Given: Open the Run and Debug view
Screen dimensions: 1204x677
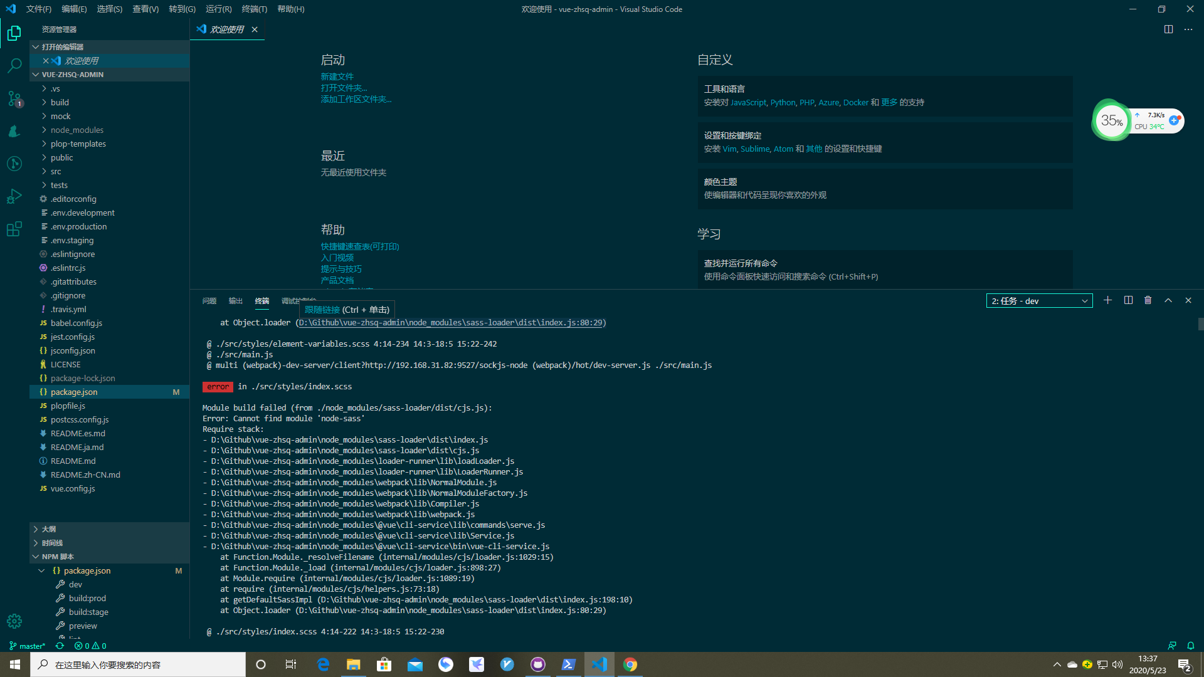Looking at the screenshot, I should (14, 196).
